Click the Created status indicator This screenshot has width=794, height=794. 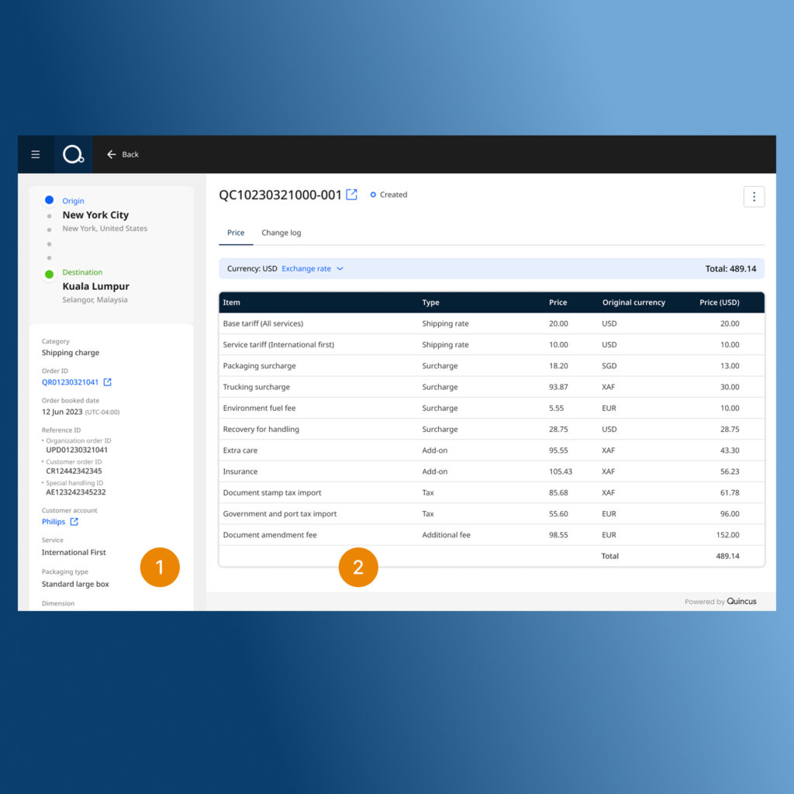[x=388, y=195]
